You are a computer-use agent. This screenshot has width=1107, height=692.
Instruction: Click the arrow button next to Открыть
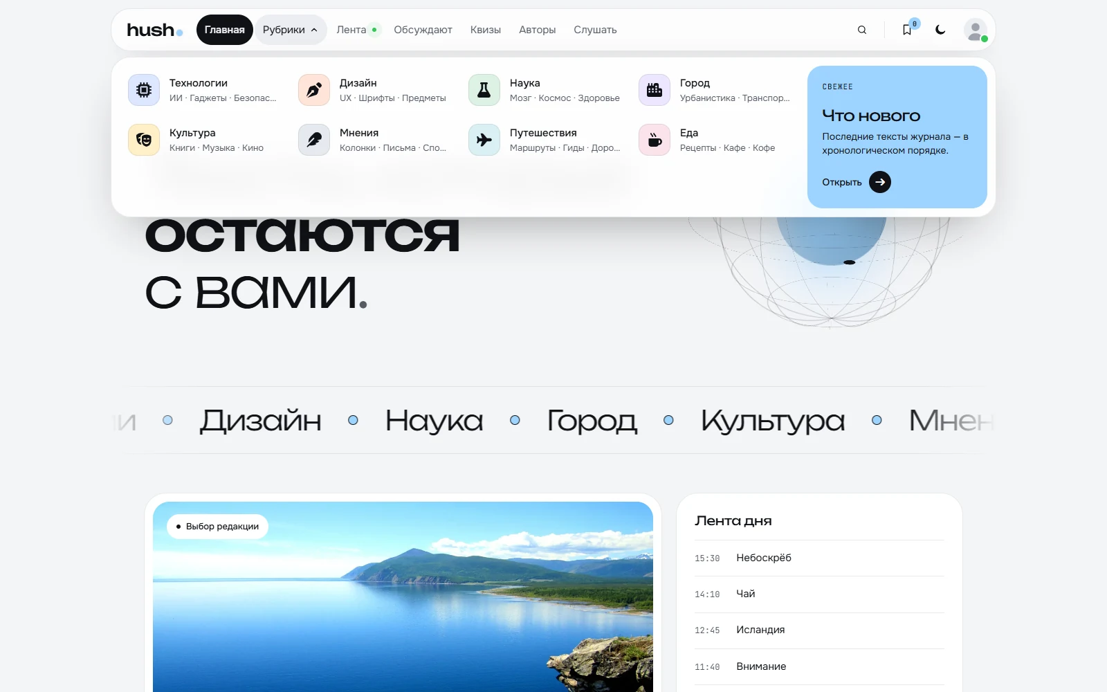click(880, 182)
